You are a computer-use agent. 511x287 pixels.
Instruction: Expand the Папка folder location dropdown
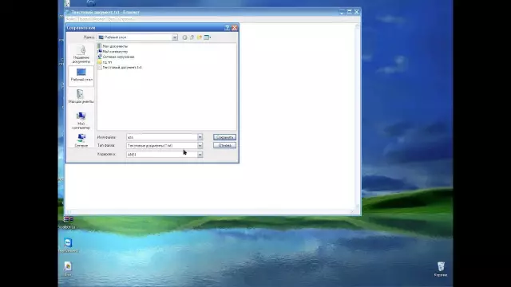coord(175,37)
